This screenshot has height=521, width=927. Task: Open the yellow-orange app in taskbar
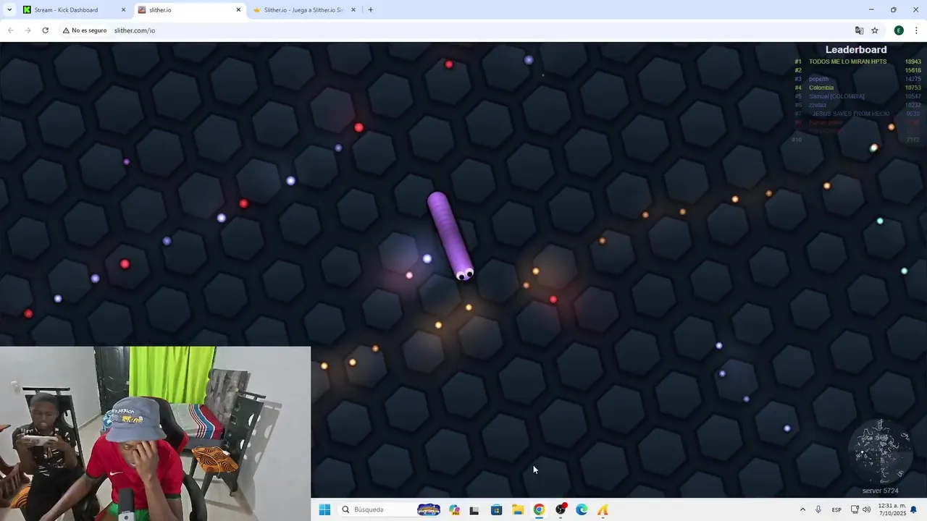[x=603, y=509]
